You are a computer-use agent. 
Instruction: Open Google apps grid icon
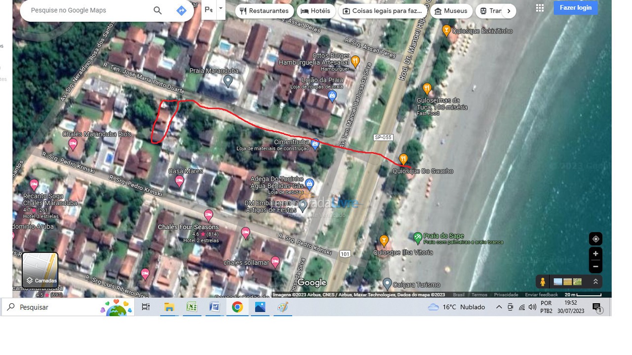point(540,7)
